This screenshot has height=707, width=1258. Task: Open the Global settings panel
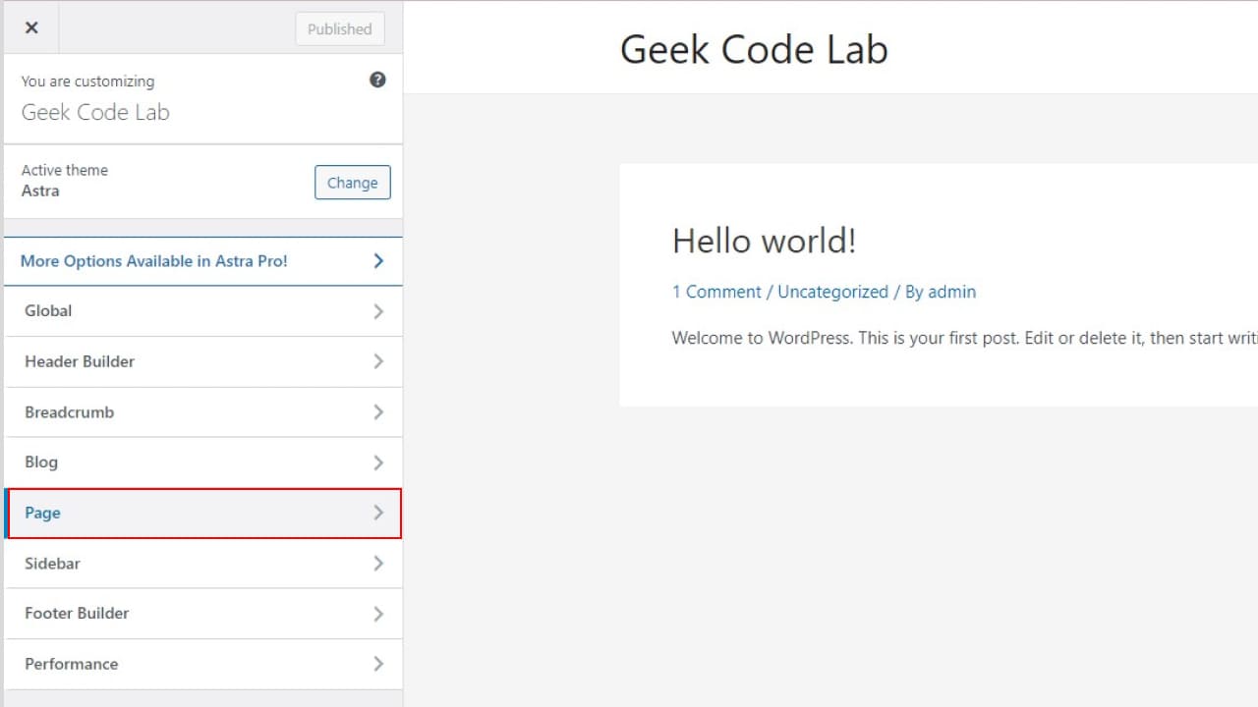coord(203,311)
